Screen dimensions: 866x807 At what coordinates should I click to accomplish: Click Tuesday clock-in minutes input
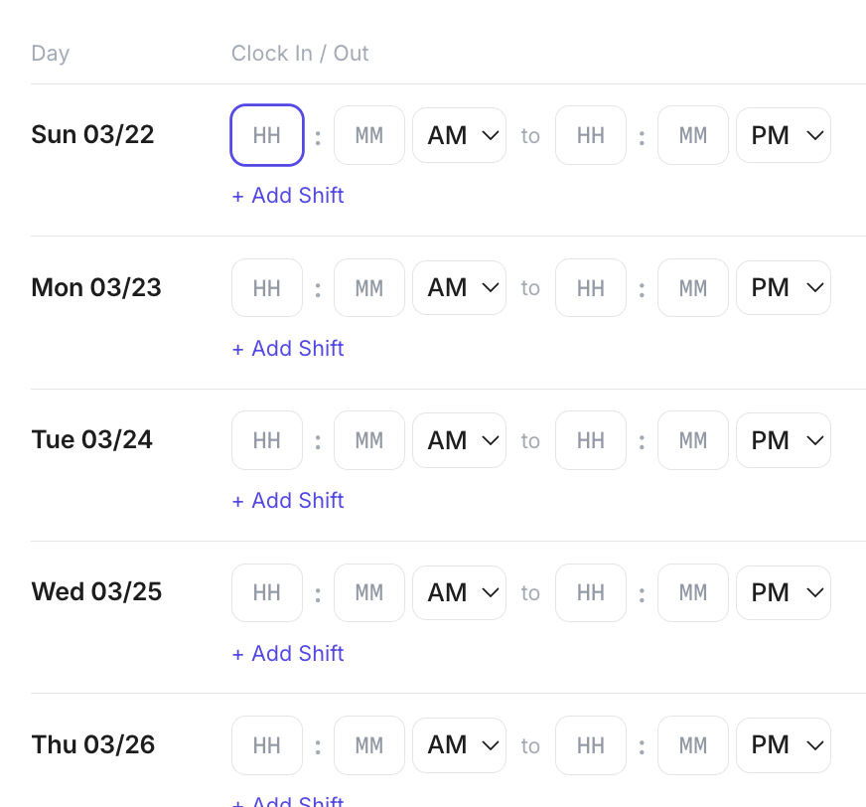pyautogui.click(x=369, y=440)
